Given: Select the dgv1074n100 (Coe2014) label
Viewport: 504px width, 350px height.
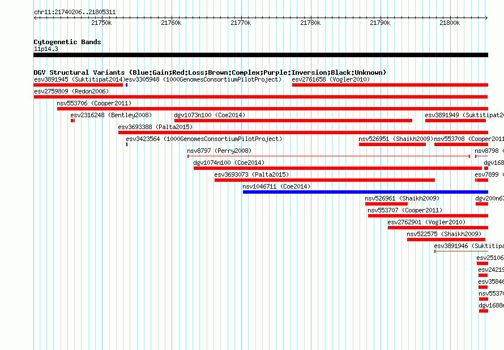Looking at the screenshot, I should (229, 163).
